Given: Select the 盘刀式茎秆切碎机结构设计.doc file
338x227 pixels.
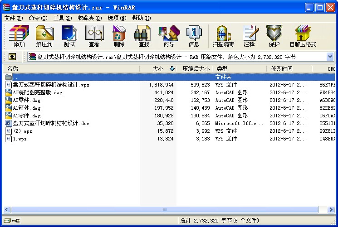Looking at the screenshot, I should 51,123.
